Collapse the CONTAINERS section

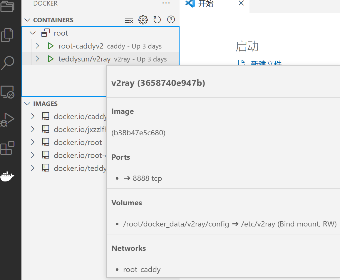[27, 20]
